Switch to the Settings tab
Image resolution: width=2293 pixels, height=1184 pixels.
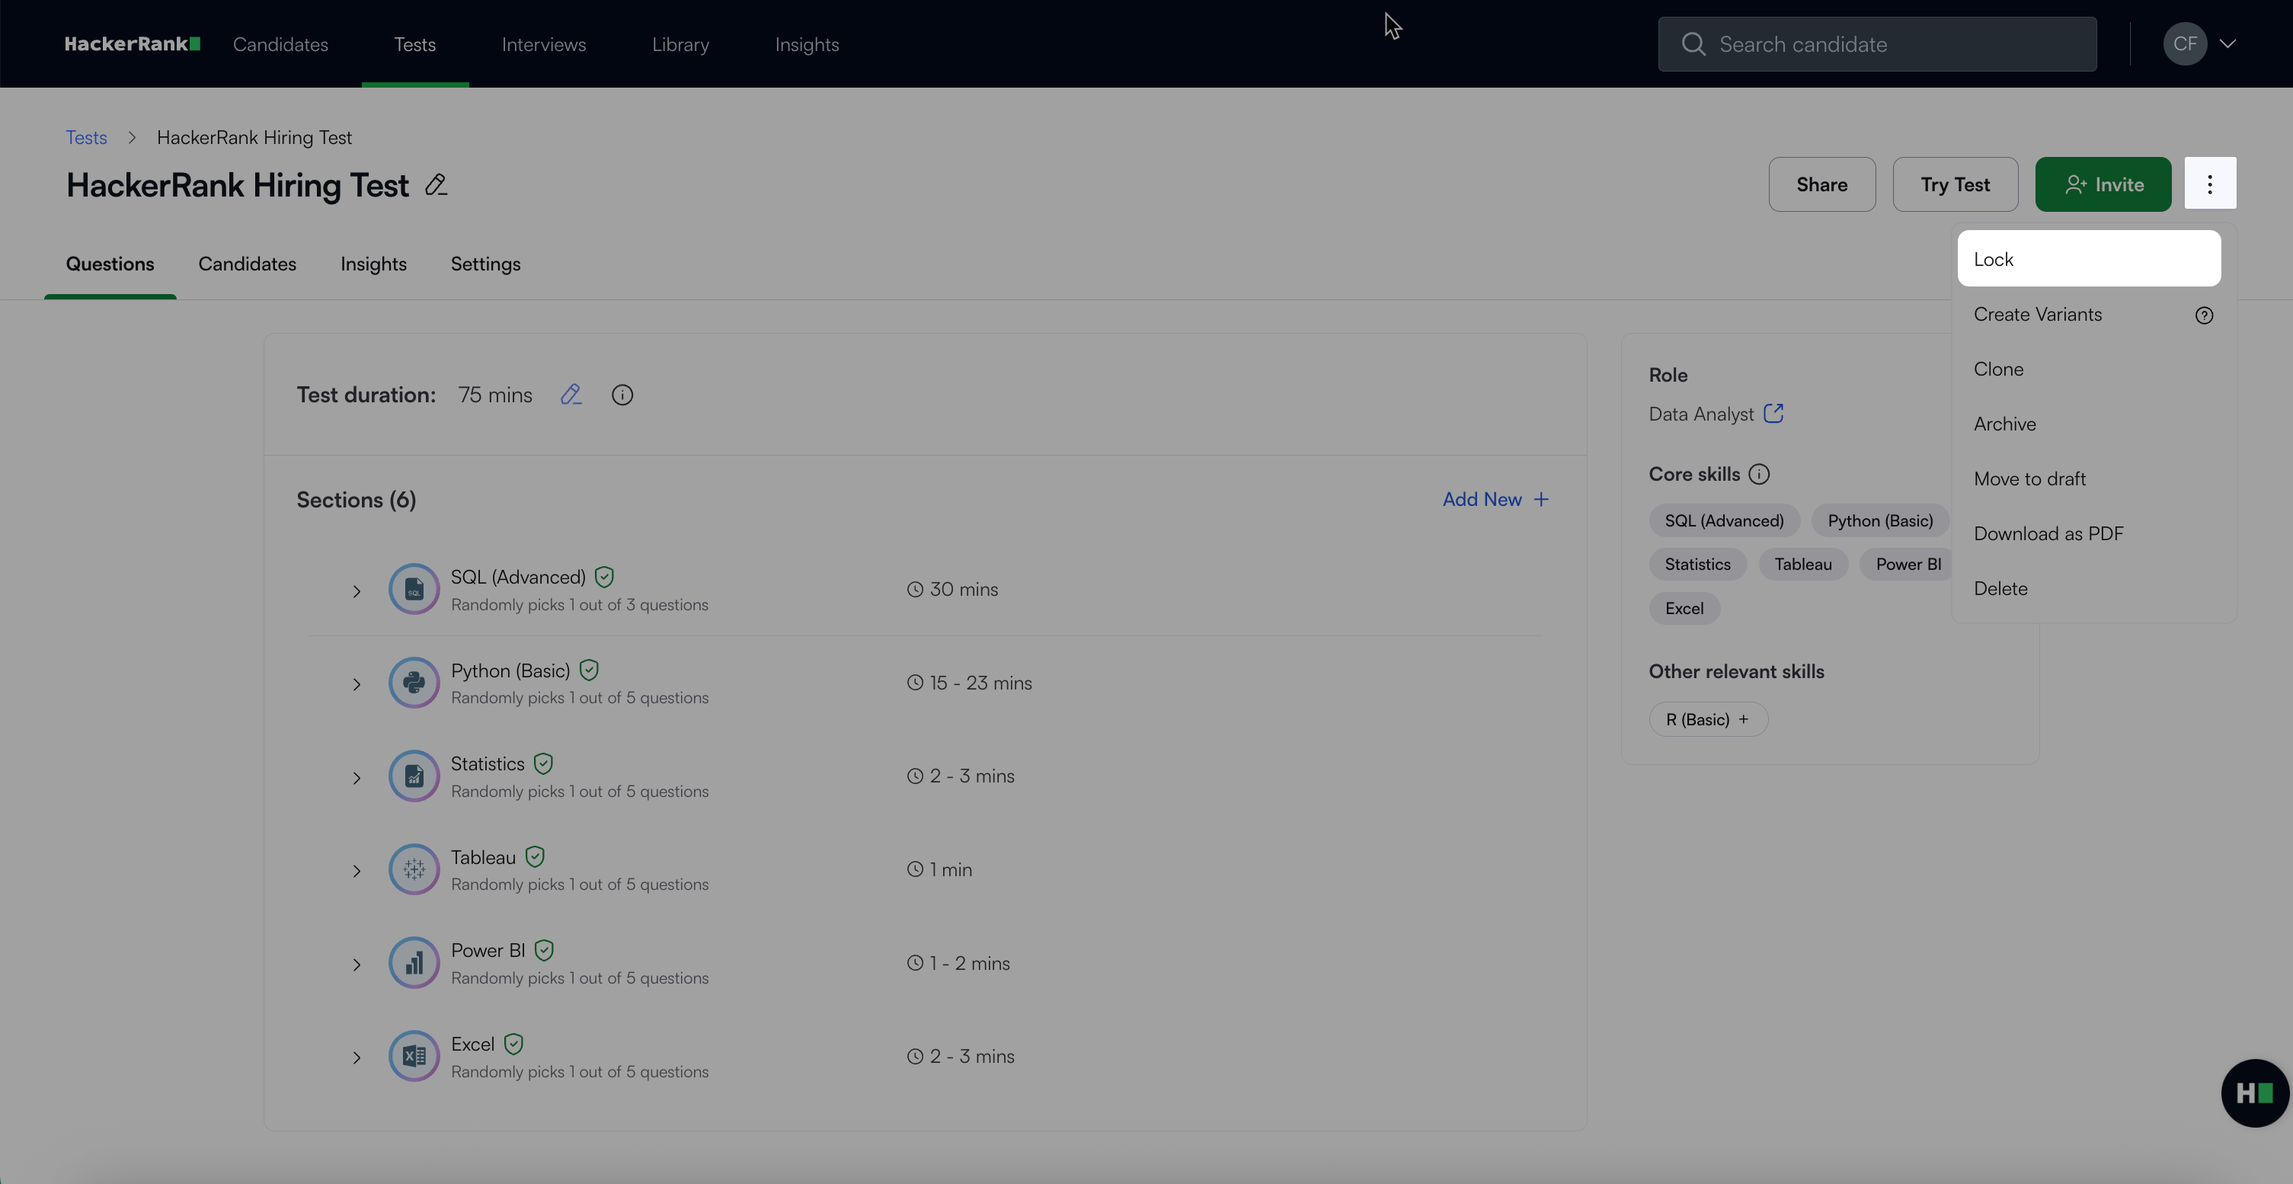tap(485, 264)
